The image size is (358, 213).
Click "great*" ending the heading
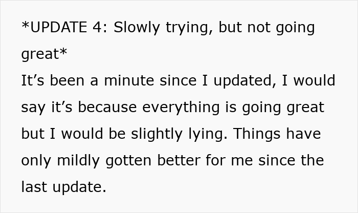pyautogui.click(x=44, y=55)
